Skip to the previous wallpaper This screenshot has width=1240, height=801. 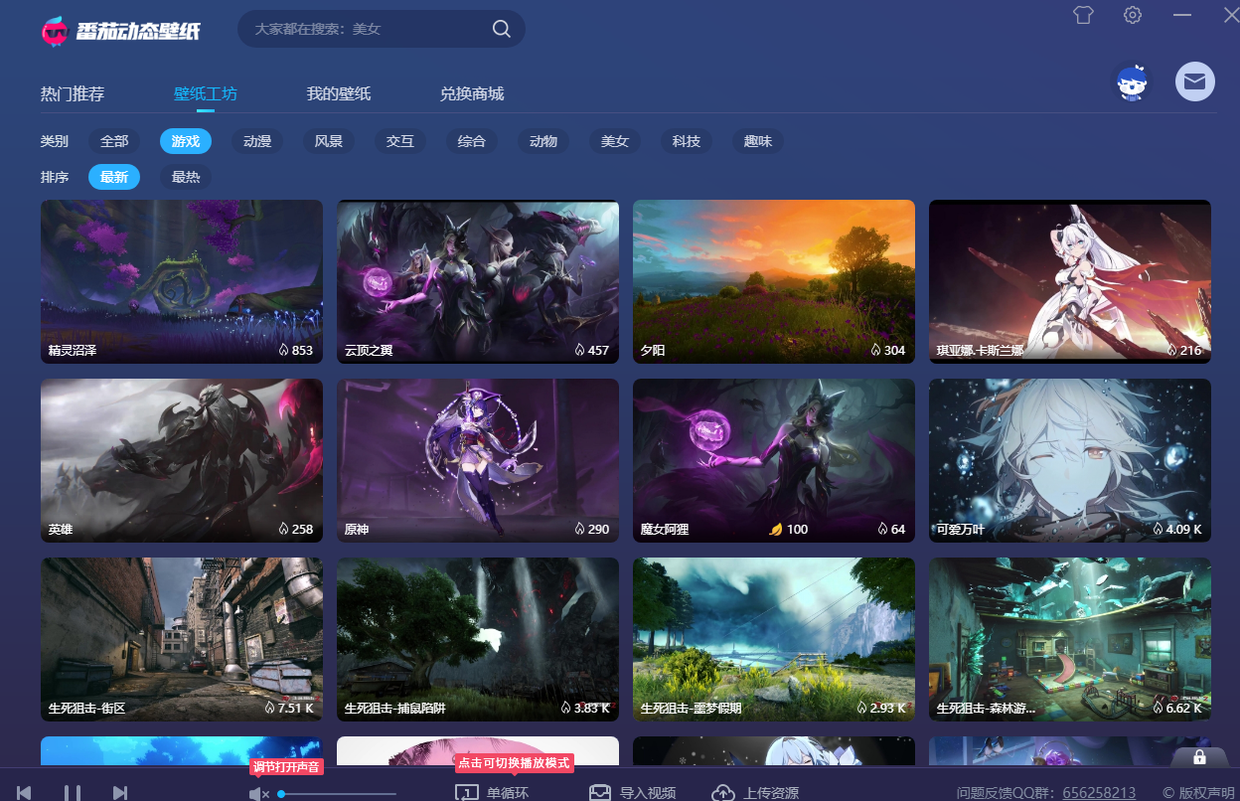(x=24, y=792)
